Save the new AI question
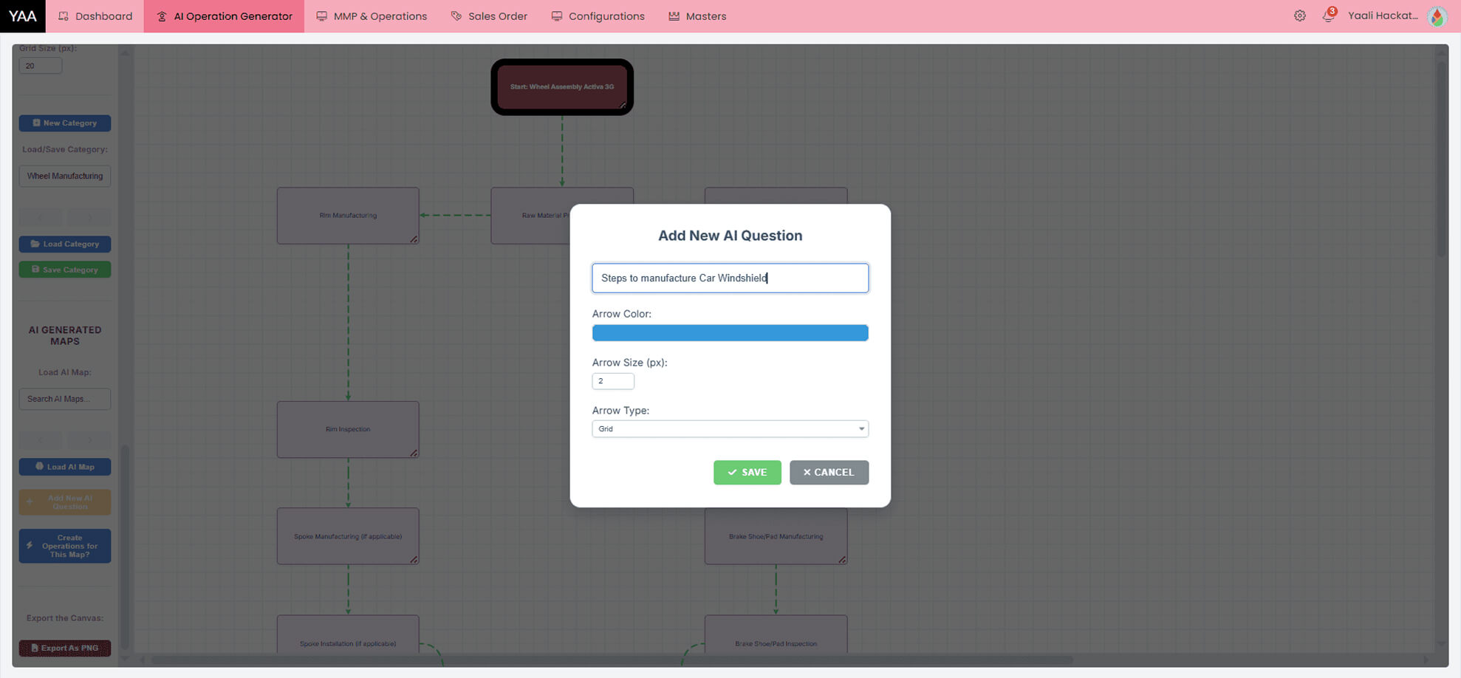This screenshot has width=1461, height=678. tap(747, 473)
